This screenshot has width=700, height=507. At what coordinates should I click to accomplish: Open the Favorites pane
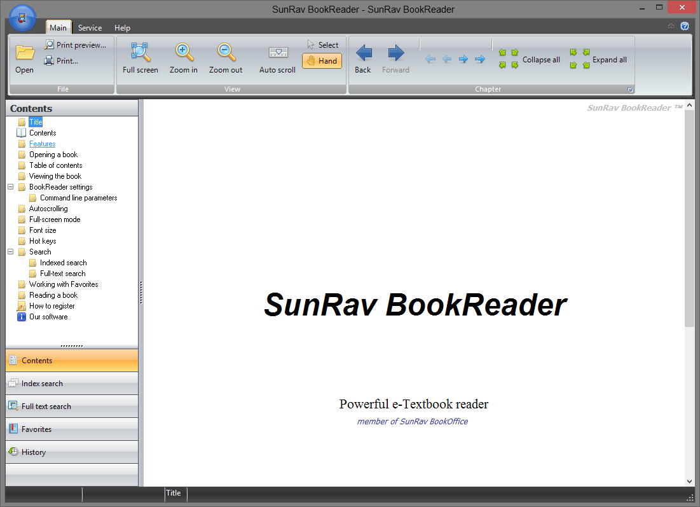click(72, 429)
